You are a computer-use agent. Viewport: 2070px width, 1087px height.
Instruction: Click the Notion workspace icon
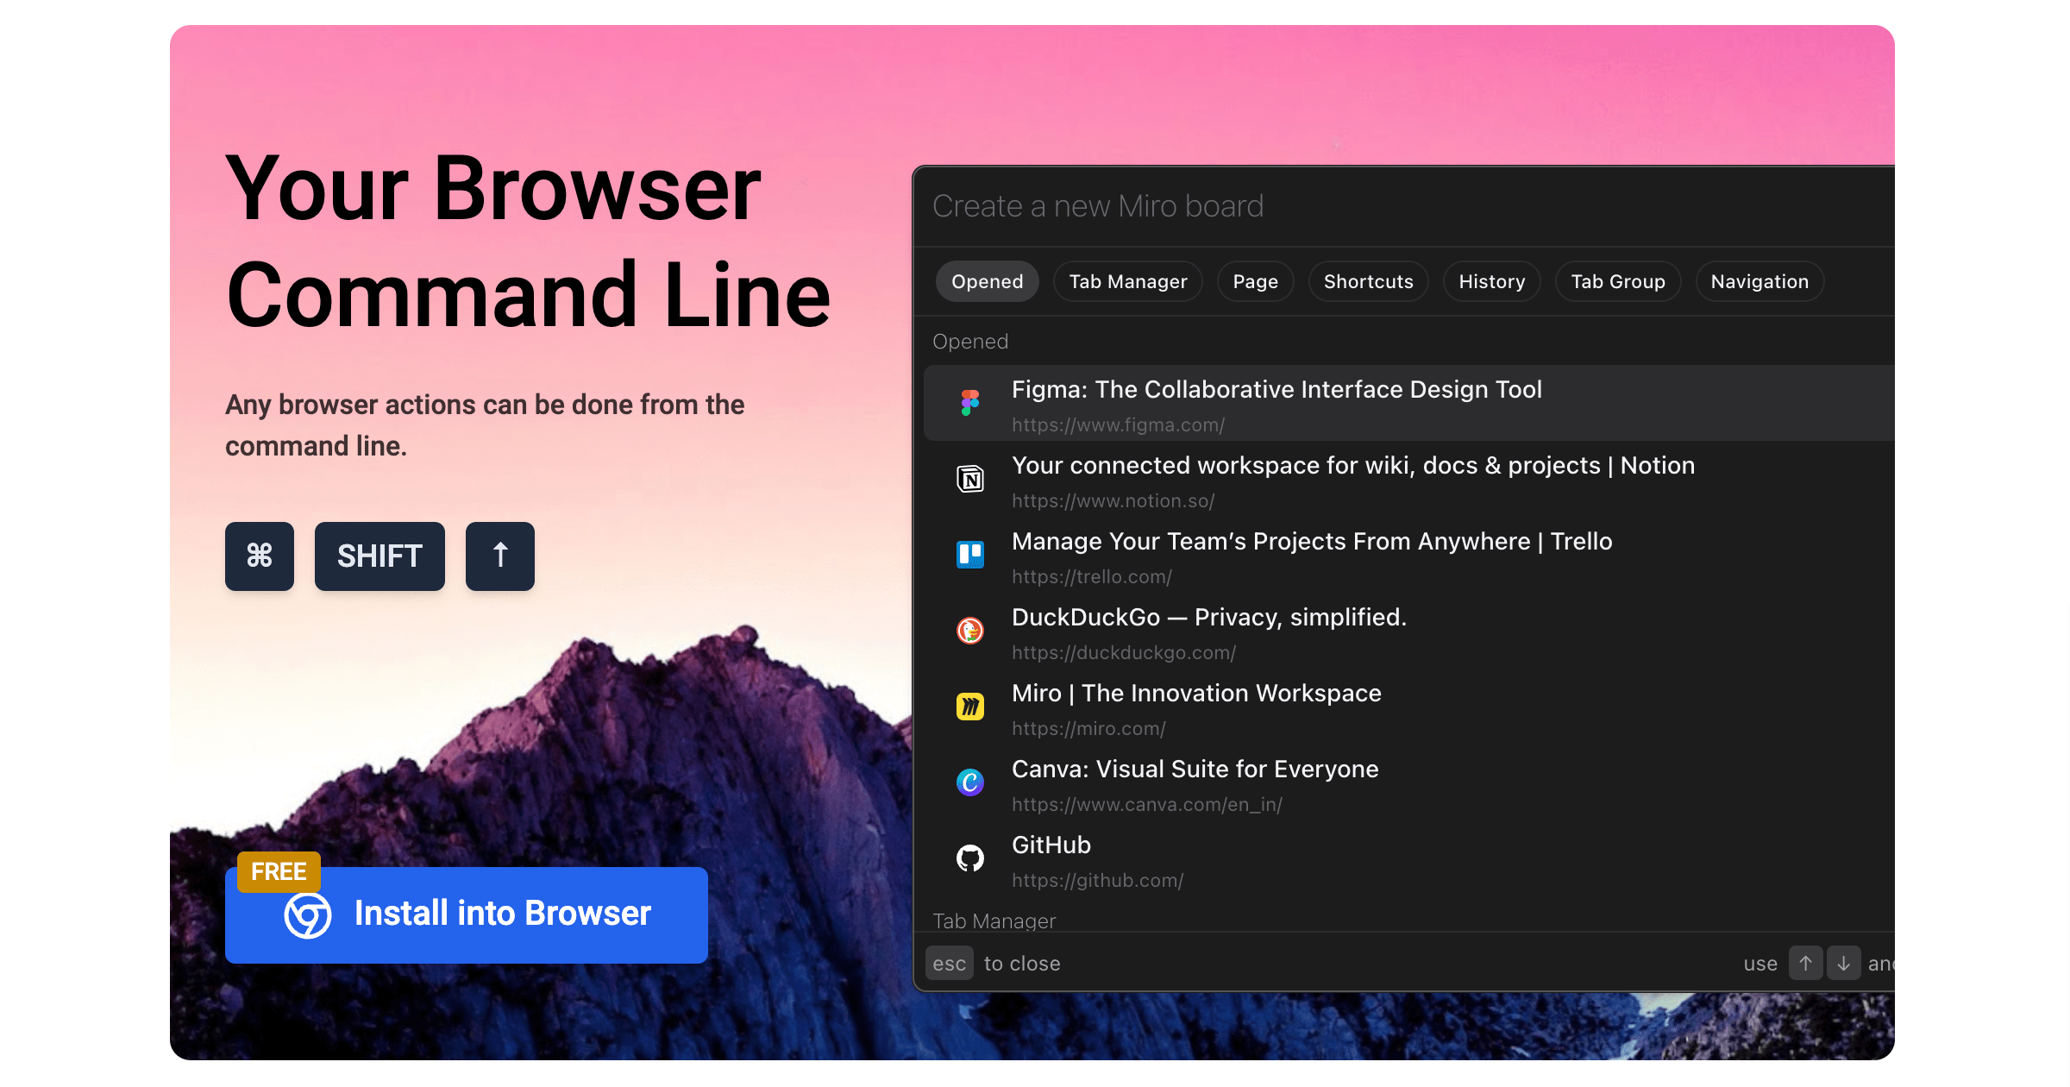[x=969, y=480]
